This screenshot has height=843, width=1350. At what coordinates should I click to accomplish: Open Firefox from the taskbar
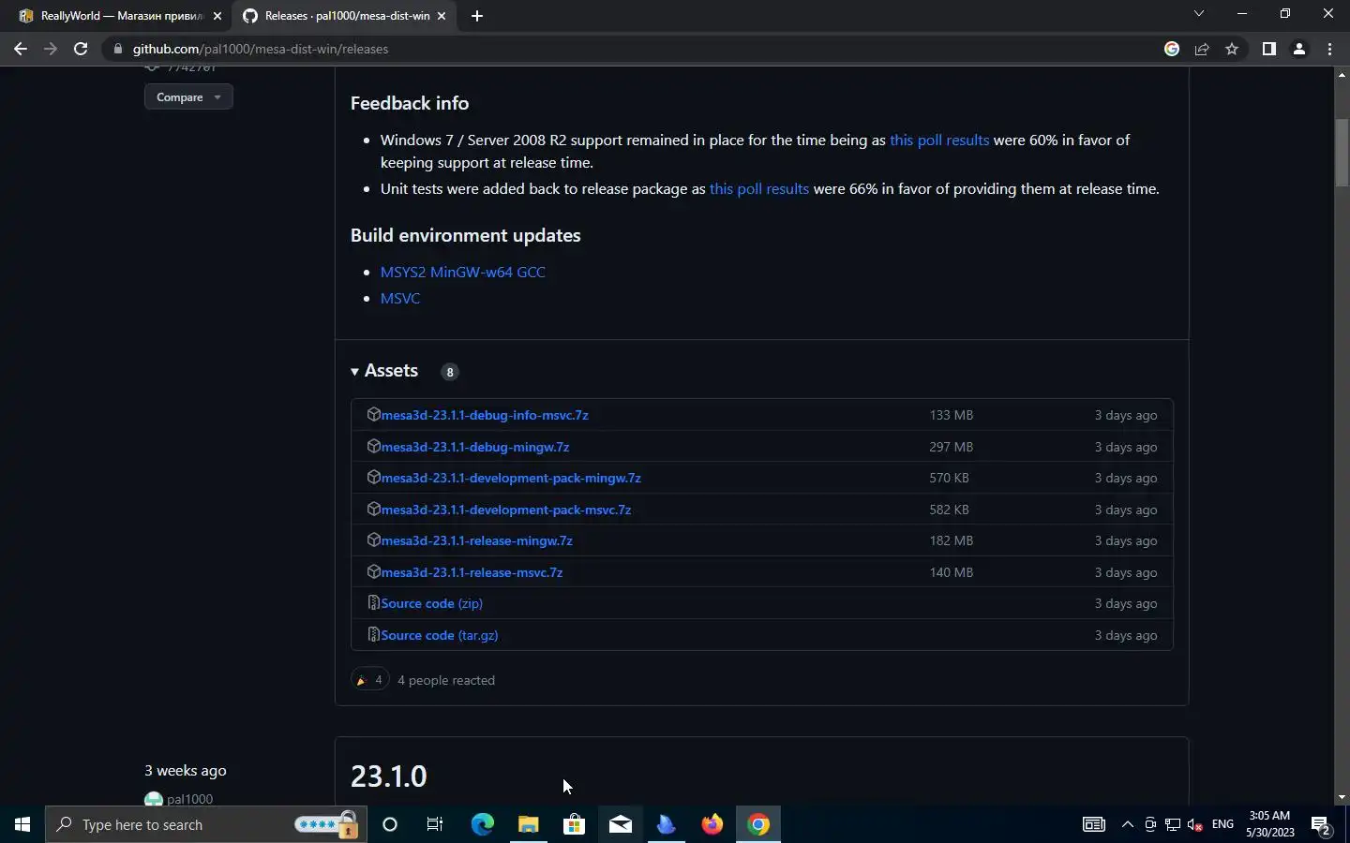click(712, 824)
